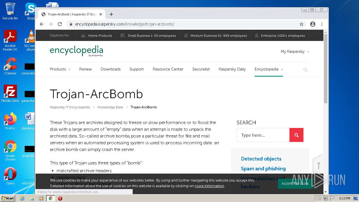The image size is (359, 202).
Task: Open the Skype desktop shortcut
Action: point(30,11)
